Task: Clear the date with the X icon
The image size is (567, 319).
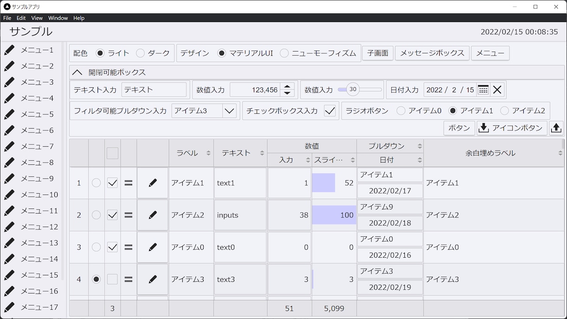Action: tap(497, 90)
